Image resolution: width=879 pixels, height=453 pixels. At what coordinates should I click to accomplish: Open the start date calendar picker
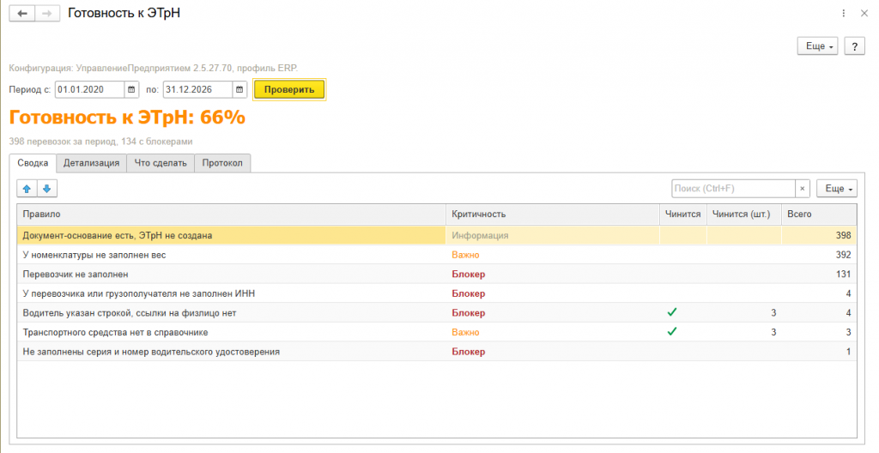click(131, 90)
